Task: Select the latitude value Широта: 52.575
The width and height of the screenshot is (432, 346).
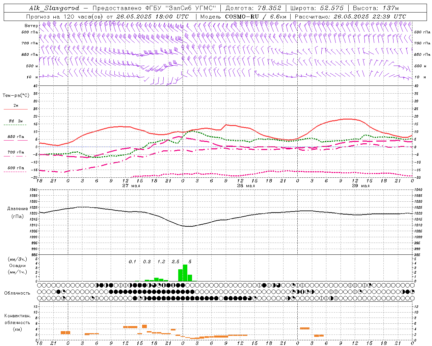Action: (x=317, y=8)
